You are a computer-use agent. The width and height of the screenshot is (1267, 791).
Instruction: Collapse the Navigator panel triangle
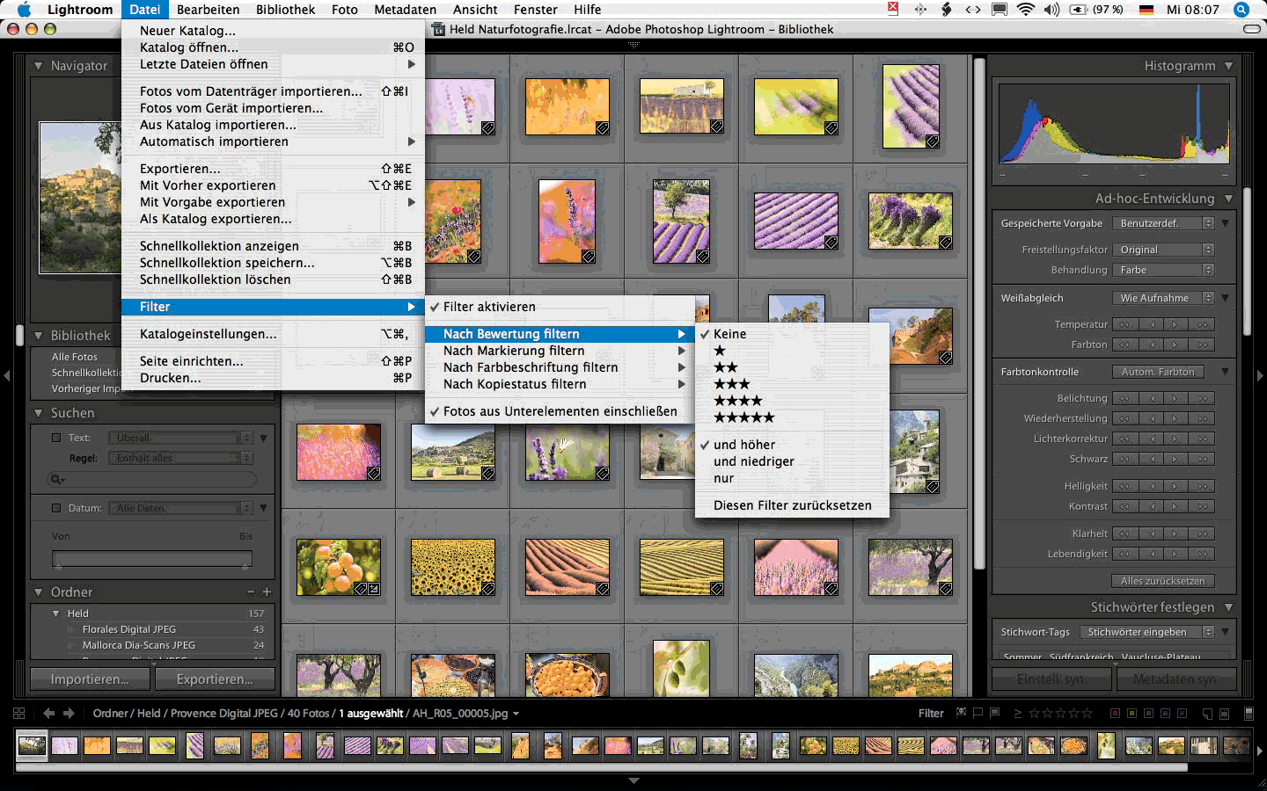pos(39,66)
